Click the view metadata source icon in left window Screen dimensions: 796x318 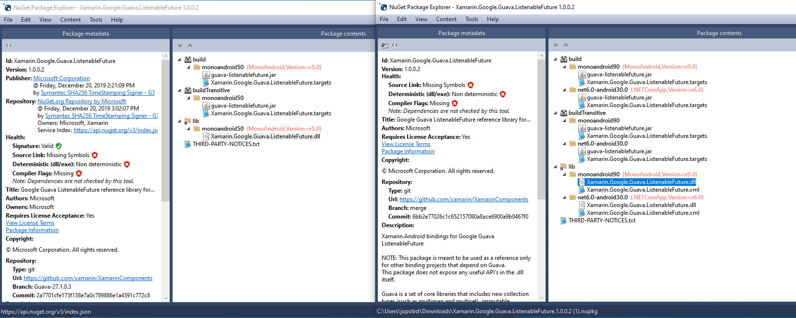(9, 46)
